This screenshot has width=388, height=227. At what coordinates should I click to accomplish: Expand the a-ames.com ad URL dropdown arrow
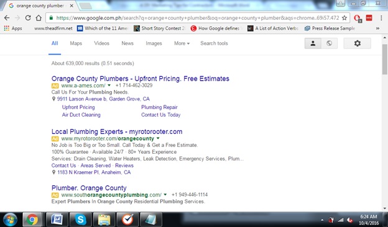pyautogui.click(x=109, y=86)
